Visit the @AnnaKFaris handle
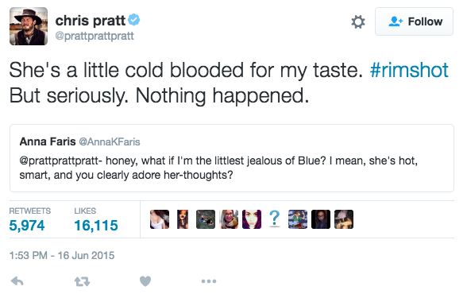 tap(110, 141)
